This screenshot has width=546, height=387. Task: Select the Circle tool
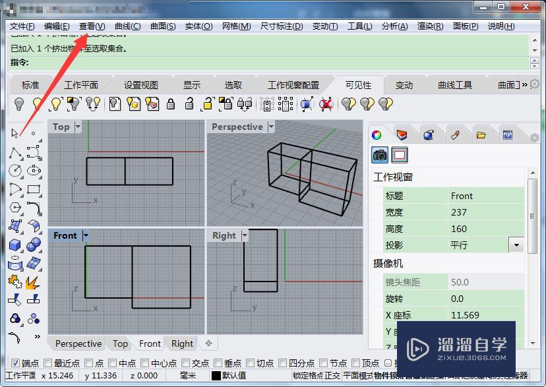coord(15,171)
